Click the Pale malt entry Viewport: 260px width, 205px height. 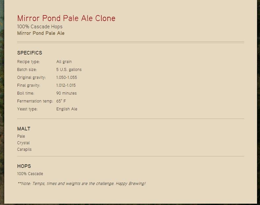click(x=21, y=136)
